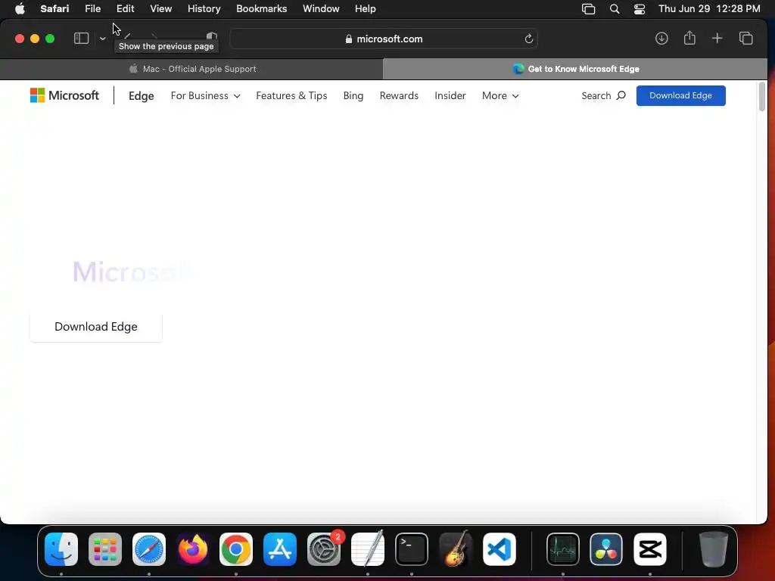Open Finder from the Dock
The image size is (775, 581).
(61, 549)
